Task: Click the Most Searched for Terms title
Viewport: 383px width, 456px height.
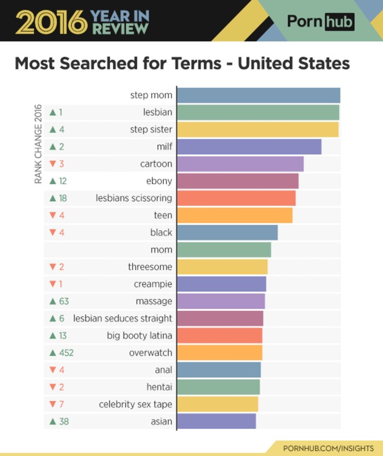Action: pyautogui.click(x=182, y=63)
